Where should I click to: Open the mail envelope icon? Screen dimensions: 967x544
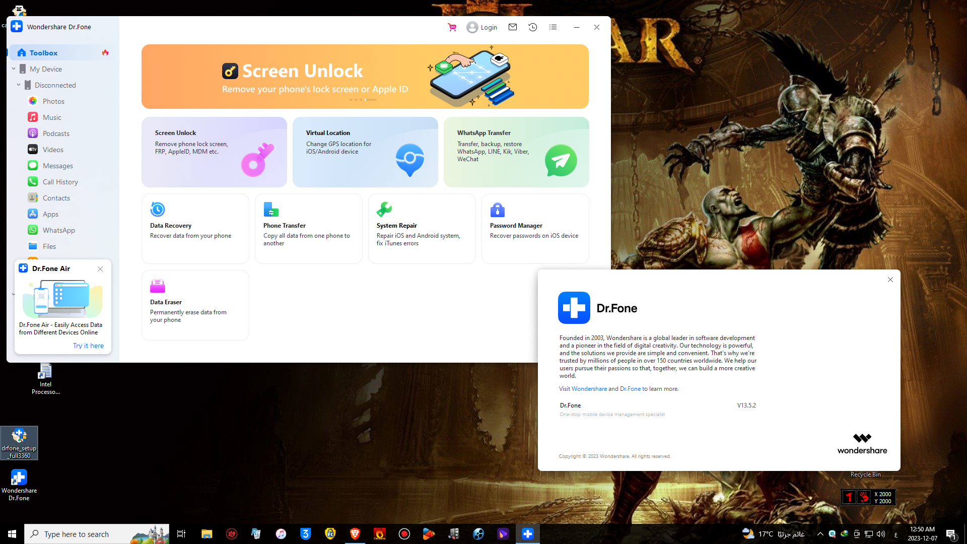point(513,27)
